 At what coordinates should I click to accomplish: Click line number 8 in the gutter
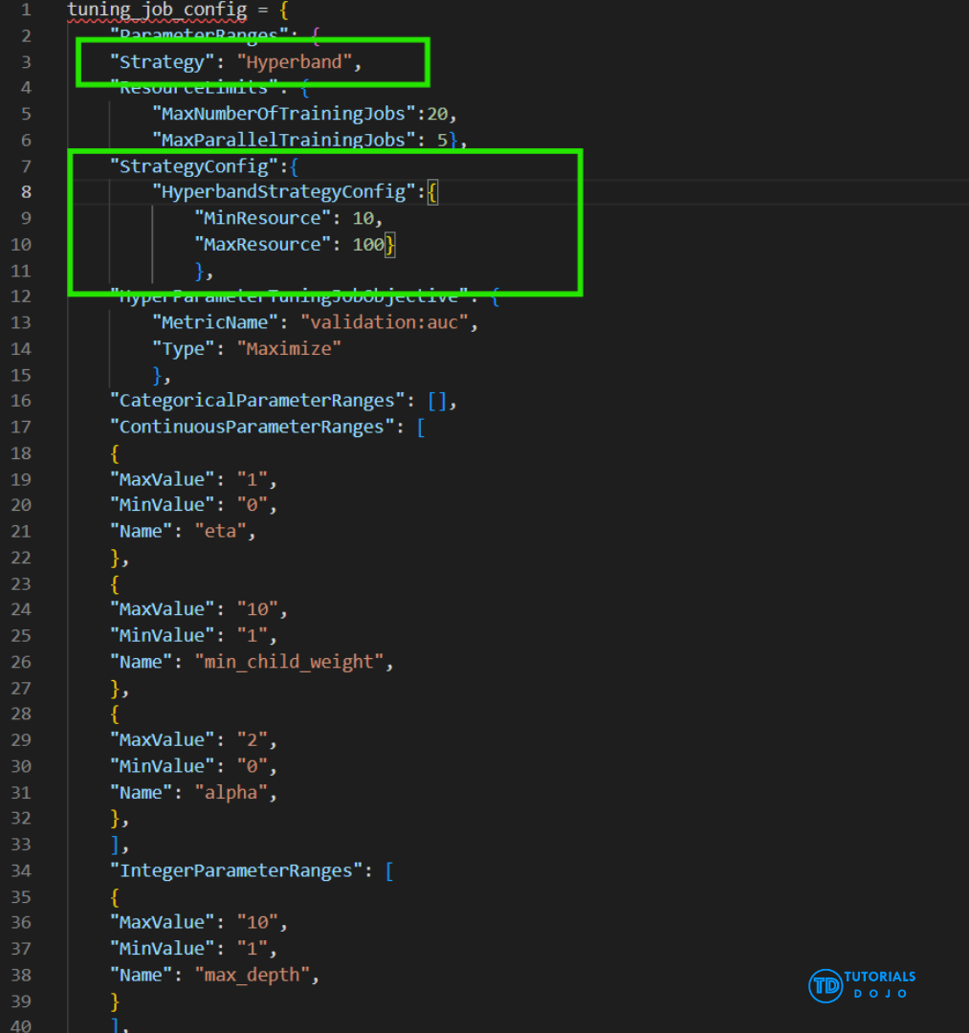click(x=26, y=192)
